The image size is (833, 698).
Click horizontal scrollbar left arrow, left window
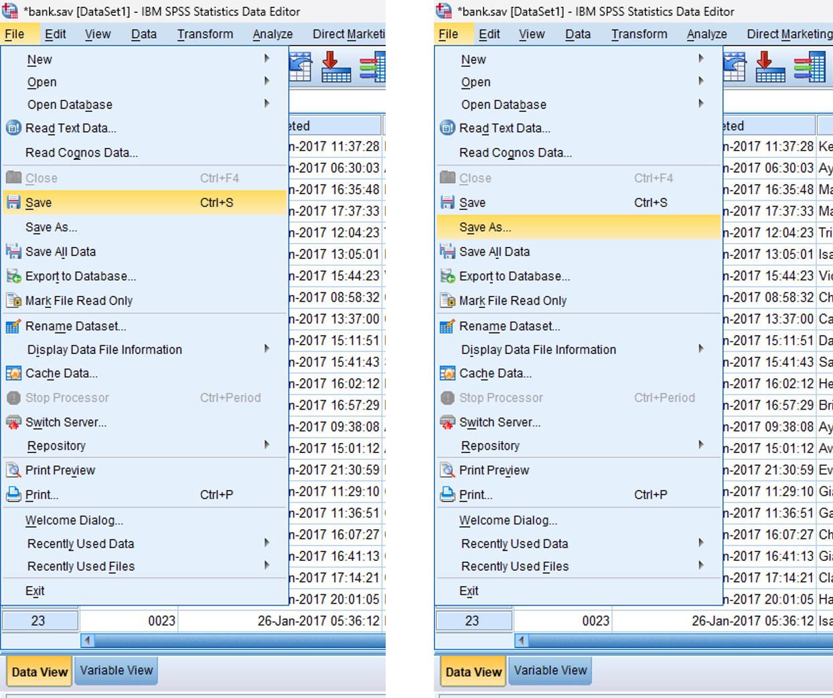(87, 640)
